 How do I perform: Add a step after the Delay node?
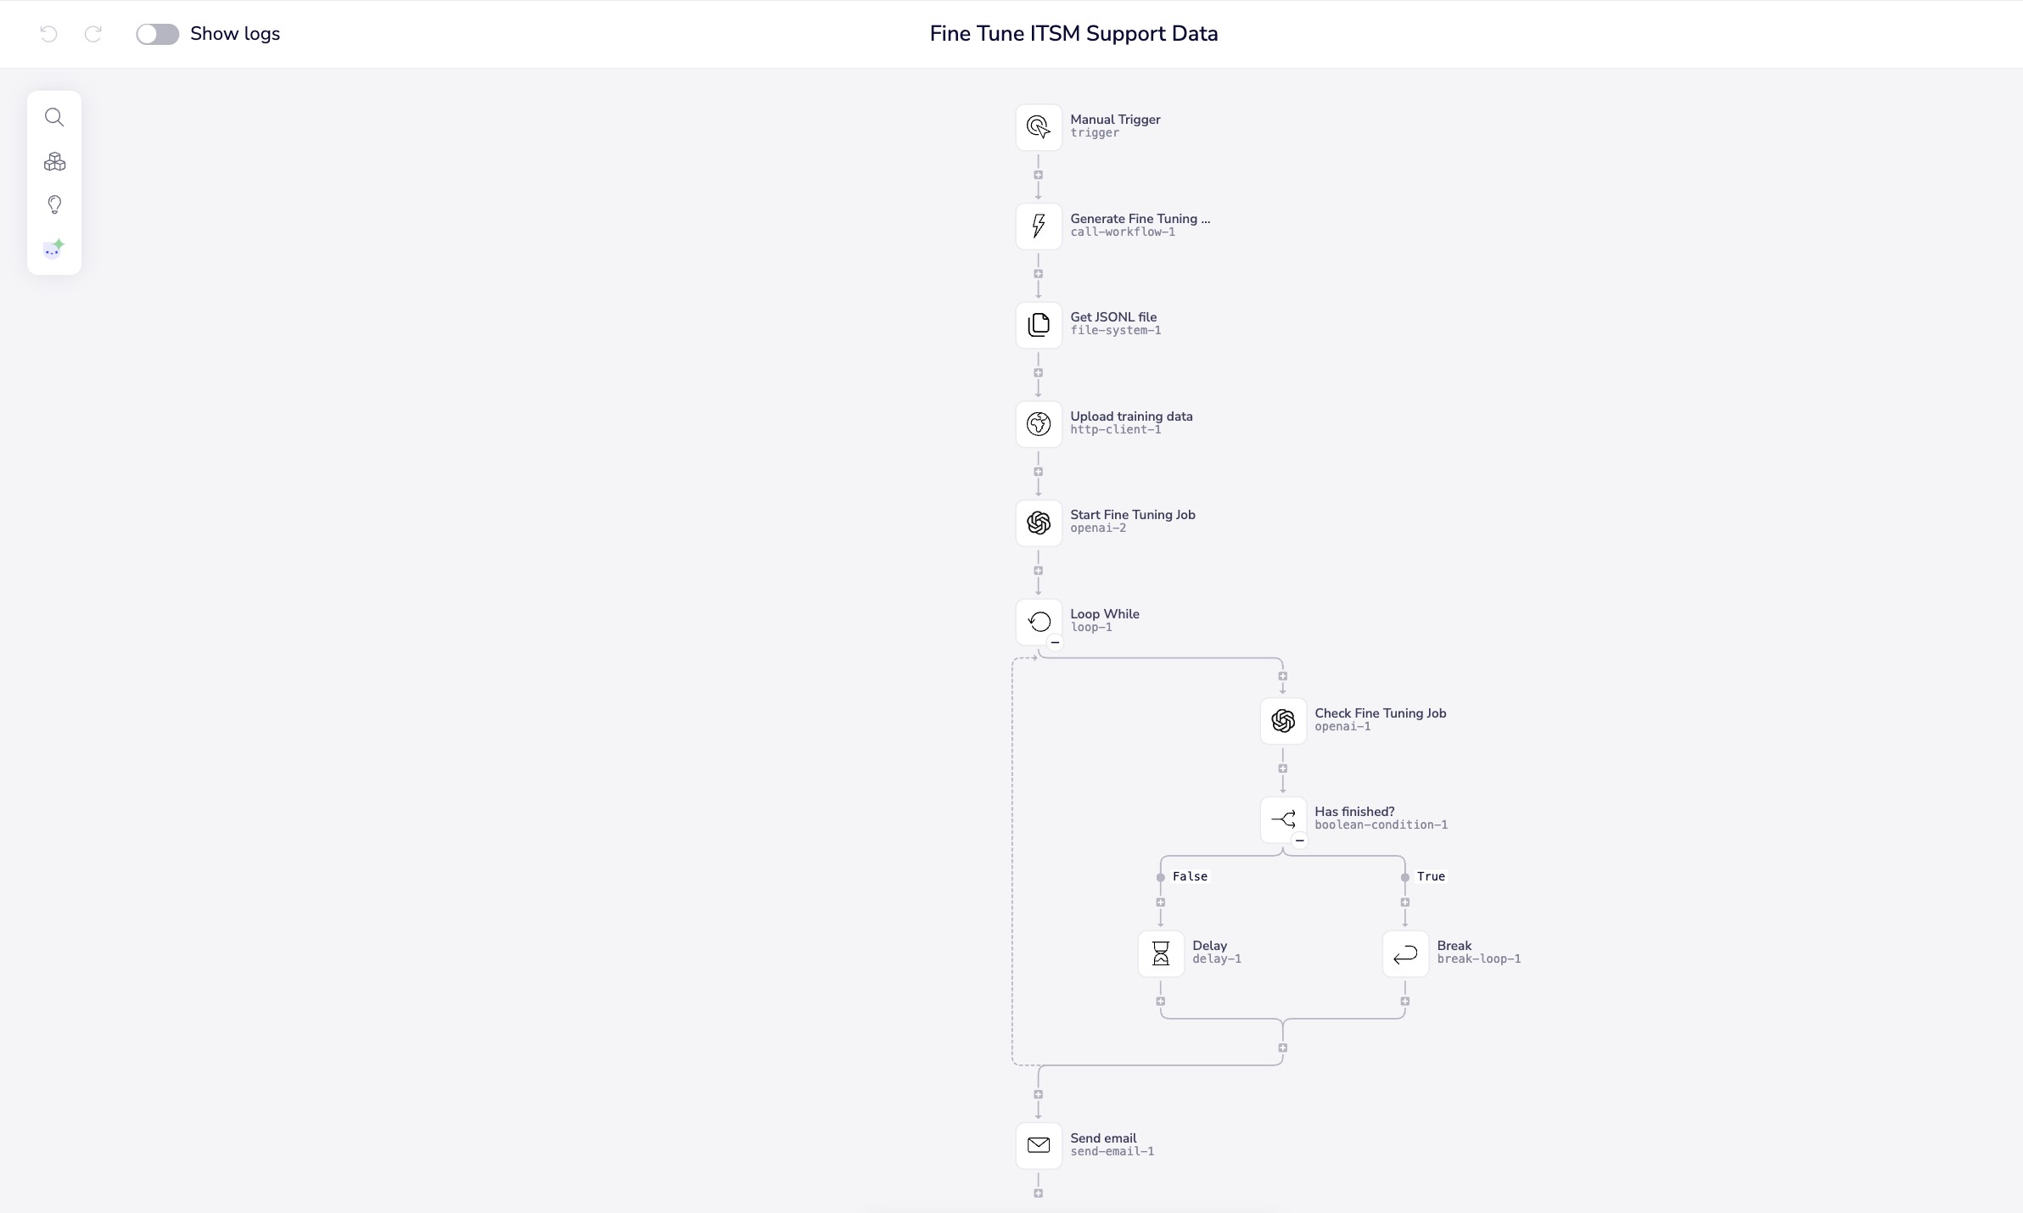pos(1161,1002)
